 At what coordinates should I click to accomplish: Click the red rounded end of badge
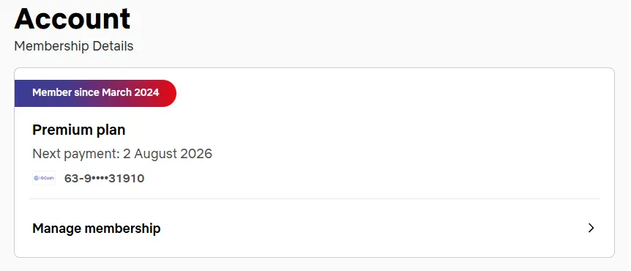point(168,93)
